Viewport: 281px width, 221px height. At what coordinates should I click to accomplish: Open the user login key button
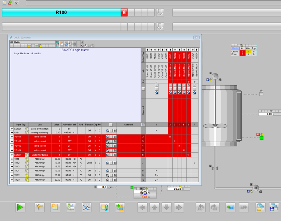(x=39, y=207)
